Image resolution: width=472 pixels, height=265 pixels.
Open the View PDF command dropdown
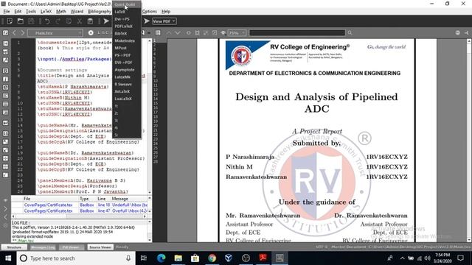(164, 21)
